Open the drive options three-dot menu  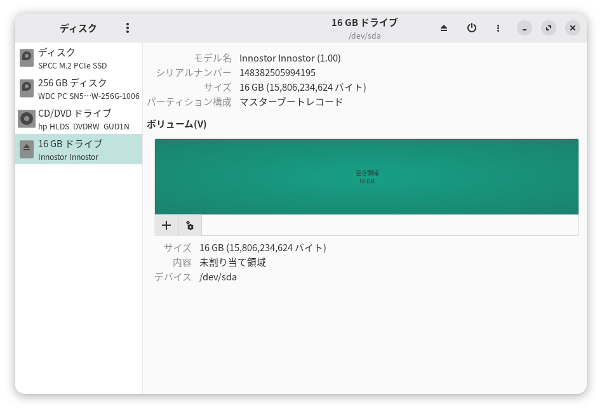[498, 28]
